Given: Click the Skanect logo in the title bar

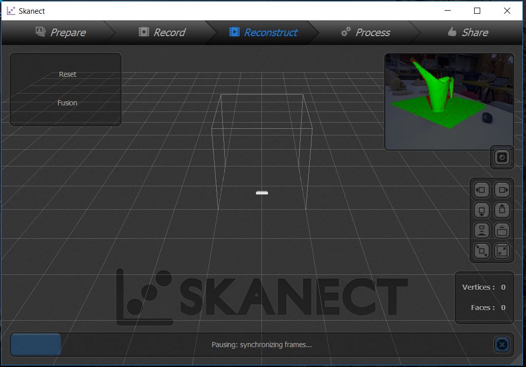Looking at the screenshot, I should tap(11, 11).
